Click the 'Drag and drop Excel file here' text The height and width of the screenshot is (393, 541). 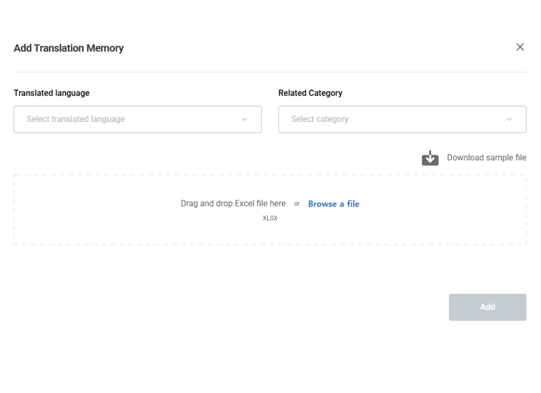pyautogui.click(x=233, y=204)
